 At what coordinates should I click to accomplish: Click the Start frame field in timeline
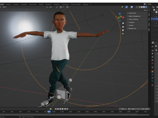pos(135,109)
